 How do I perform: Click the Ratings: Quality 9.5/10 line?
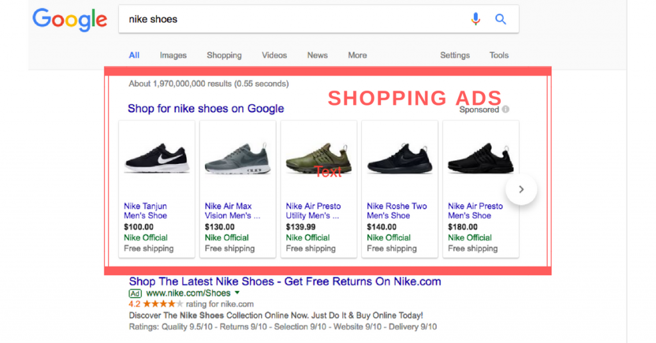pyautogui.click(x=283, y=327)
